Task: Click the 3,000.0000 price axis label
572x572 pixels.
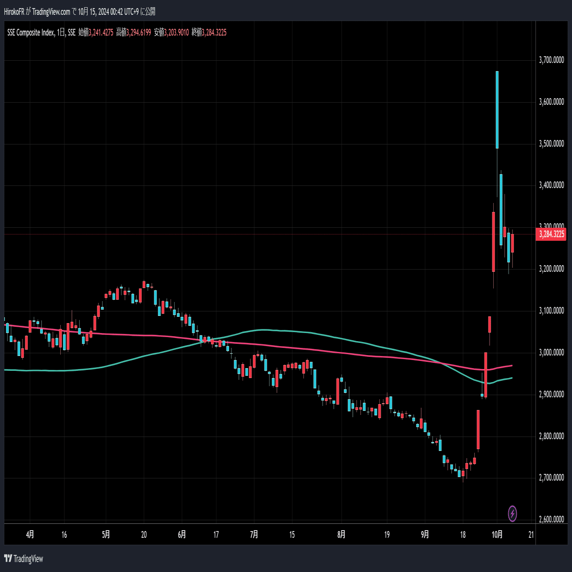Action: 551,352
